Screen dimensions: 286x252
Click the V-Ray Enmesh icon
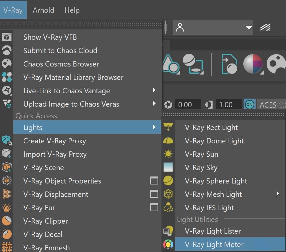point(7,247)
